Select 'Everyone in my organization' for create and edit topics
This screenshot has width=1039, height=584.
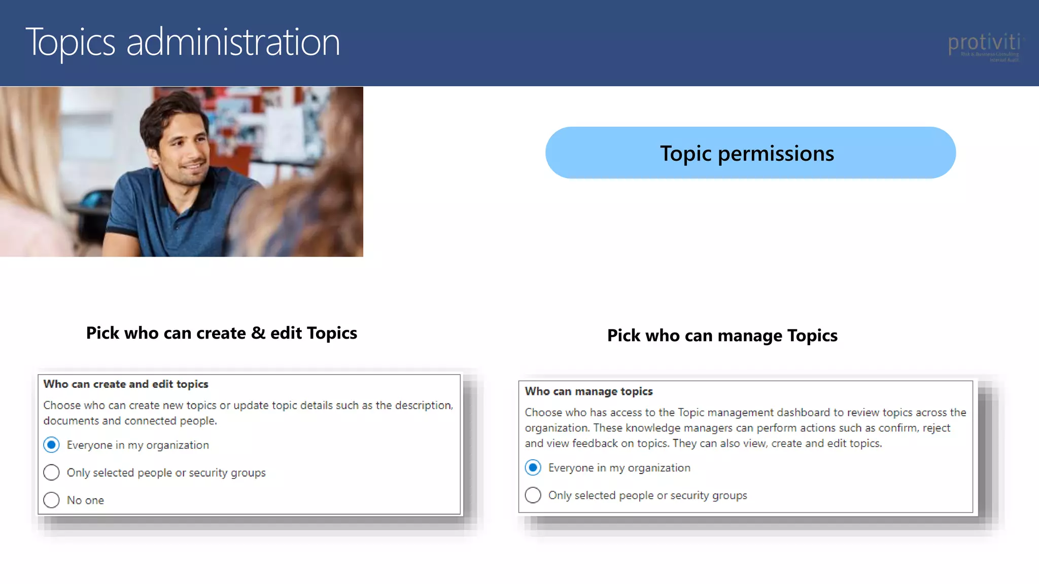click(51, 445)
